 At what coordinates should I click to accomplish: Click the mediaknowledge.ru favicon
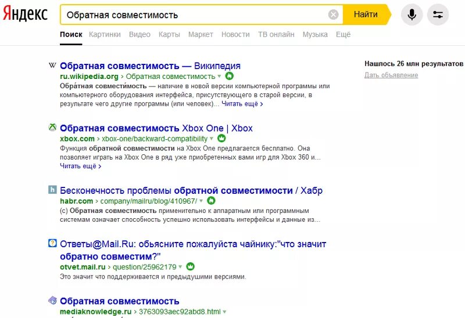click(52, 300)
